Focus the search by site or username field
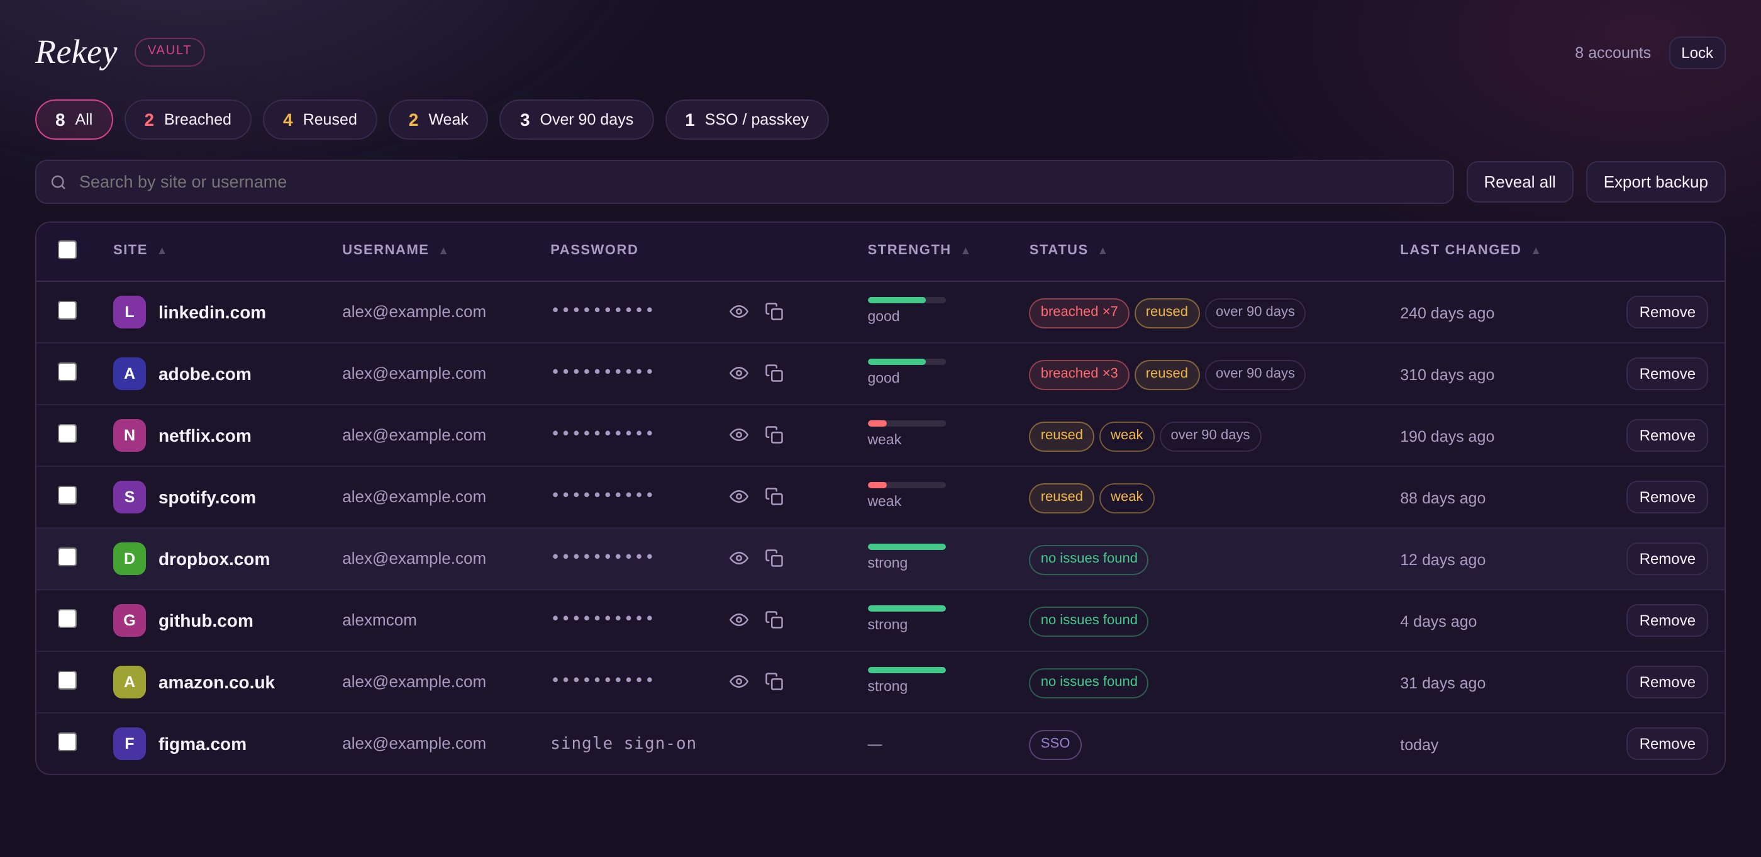 coord(744,182)
